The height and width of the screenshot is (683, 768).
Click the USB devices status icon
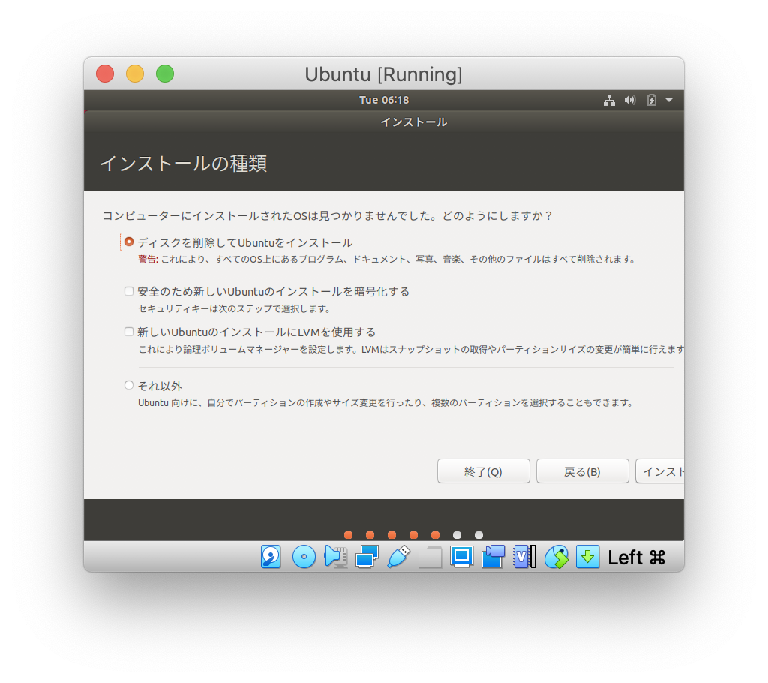point(399,557)
